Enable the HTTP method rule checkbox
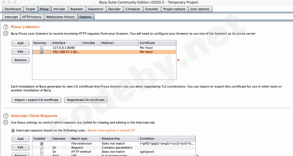Viewport: 293px width, 156px height. [42, 152]
